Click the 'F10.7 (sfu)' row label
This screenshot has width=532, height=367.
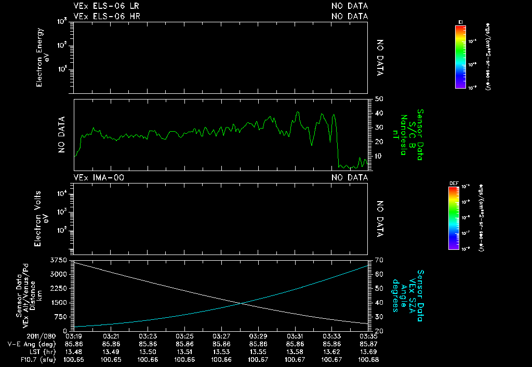click(x=38, y=360)
